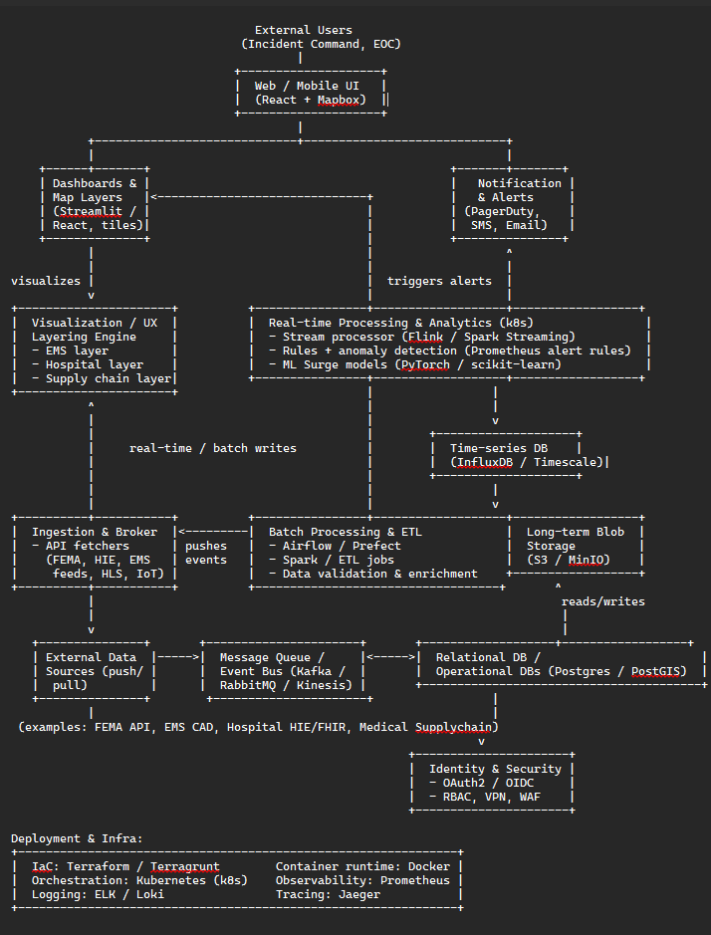
Task: Click '- RBAC, VPN, WAF' line
Action: tap(485, 797)
